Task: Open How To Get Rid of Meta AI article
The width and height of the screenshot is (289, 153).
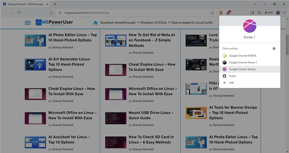Action: pyautogui.click(x=152, y=40)
